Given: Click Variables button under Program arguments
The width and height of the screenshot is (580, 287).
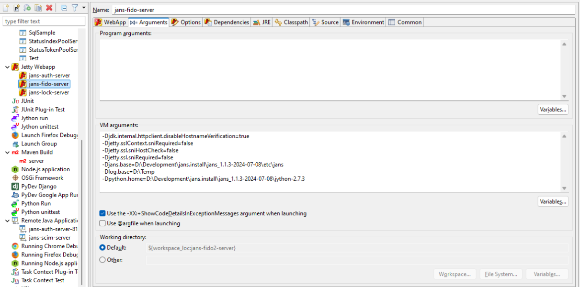Looking at the screenshot, I should tap(553, 110).
